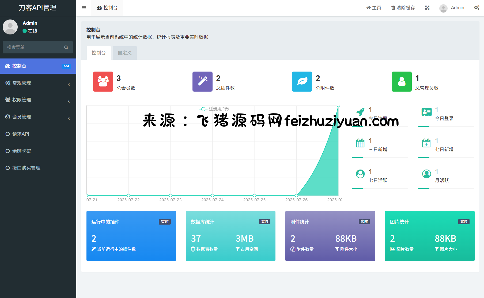Viewport: 484px width, 298px height.
Task: Click the search magnifier icon in sidebar
Action: coord(66,48)
